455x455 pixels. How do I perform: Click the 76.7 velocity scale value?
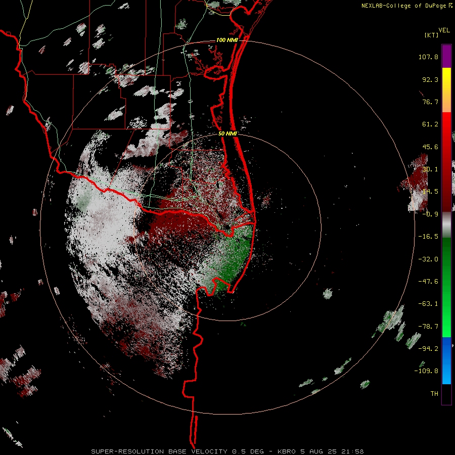430,102
